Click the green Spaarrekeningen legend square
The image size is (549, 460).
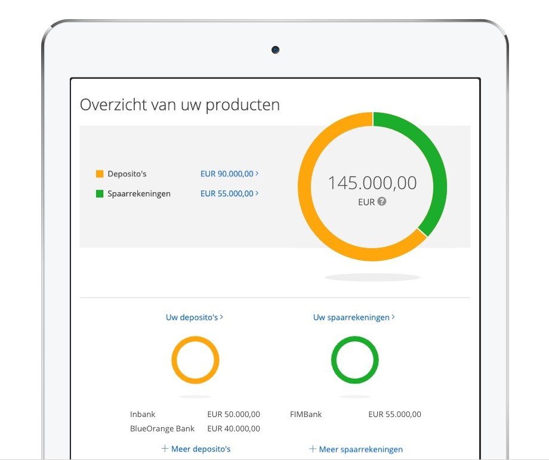[x=100, y=193]
